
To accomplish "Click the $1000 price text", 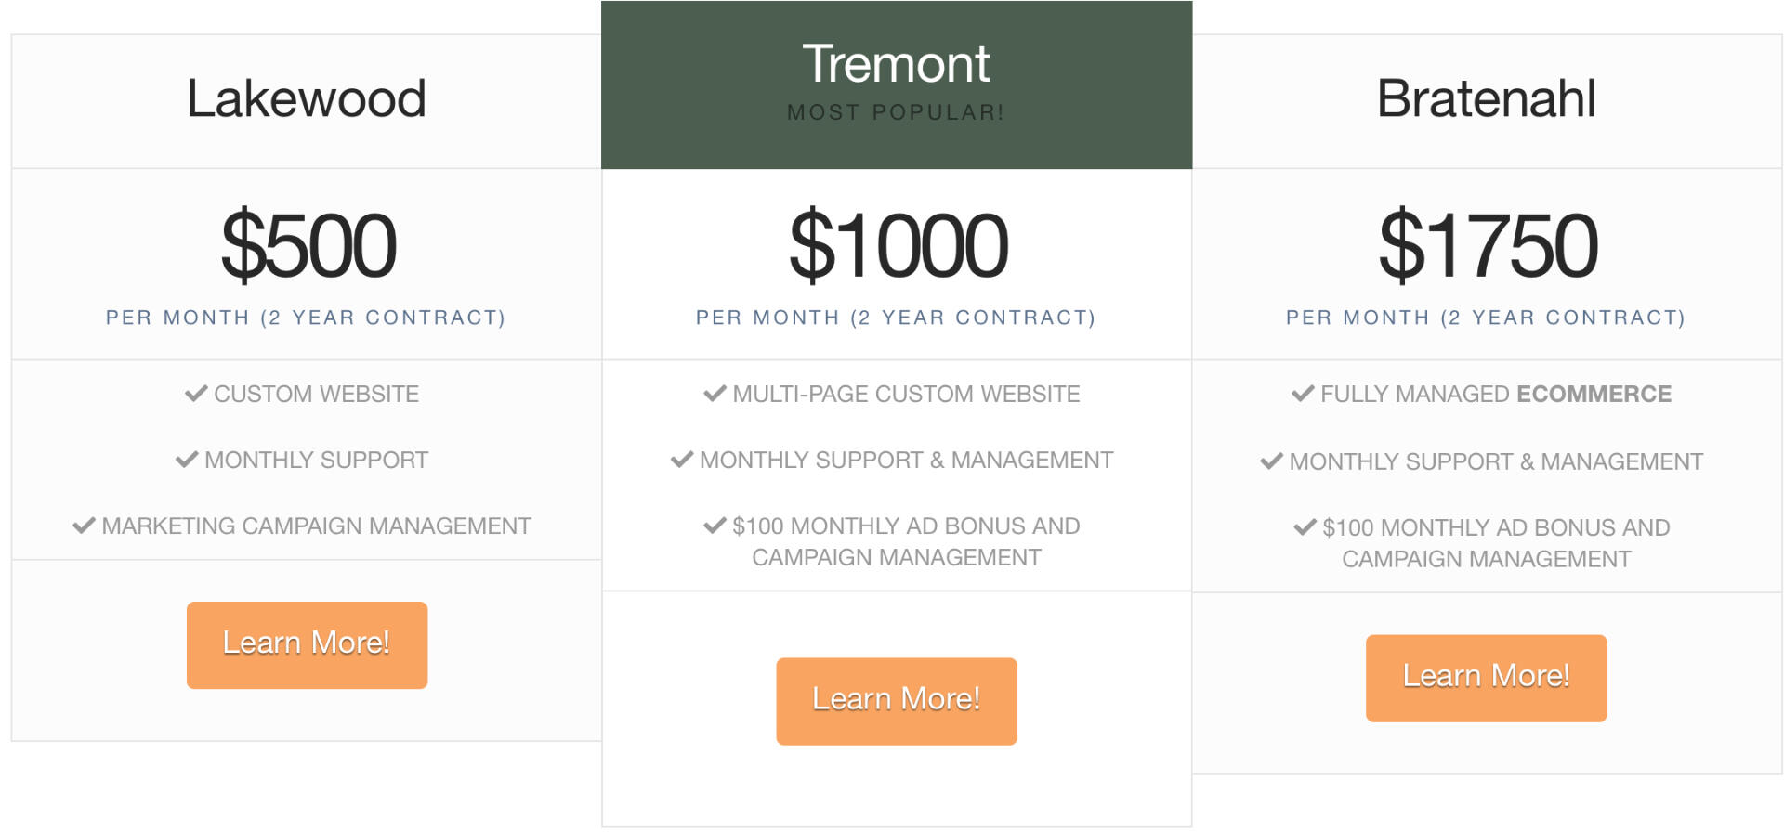I will (x=898, y=245).
